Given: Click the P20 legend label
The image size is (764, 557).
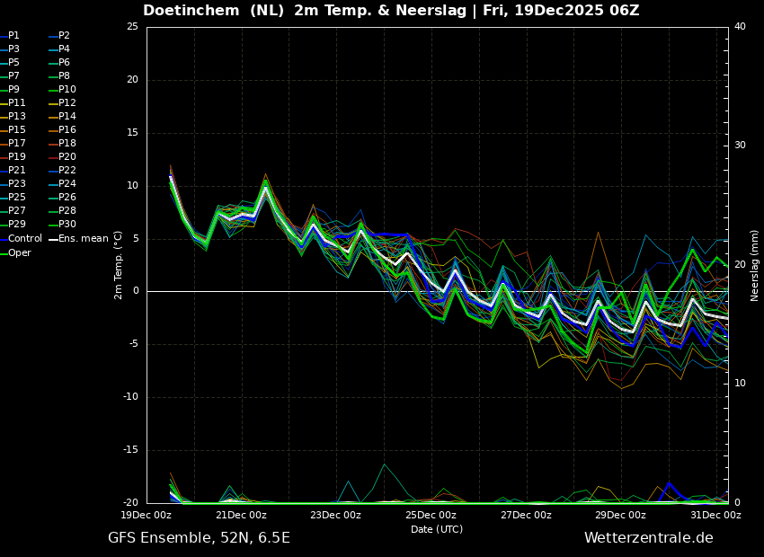Looking at the screenshot, I should point(67,157).
